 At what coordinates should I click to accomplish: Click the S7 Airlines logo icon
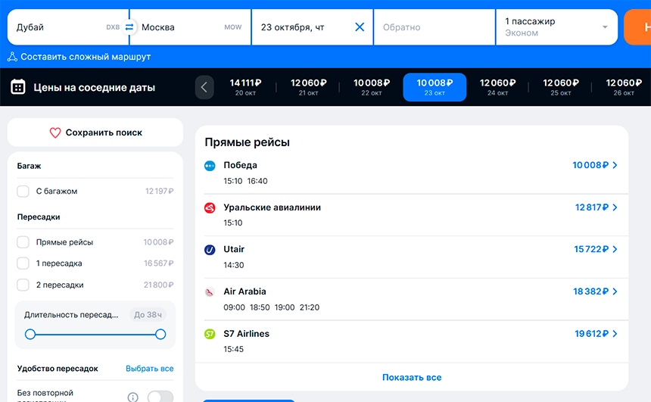pos(210,334)
